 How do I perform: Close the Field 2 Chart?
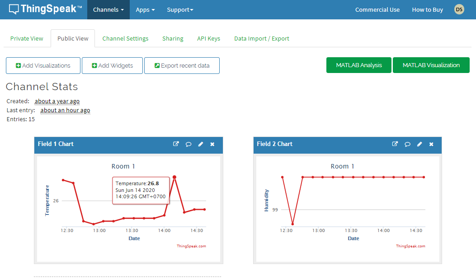coord(431,144)
